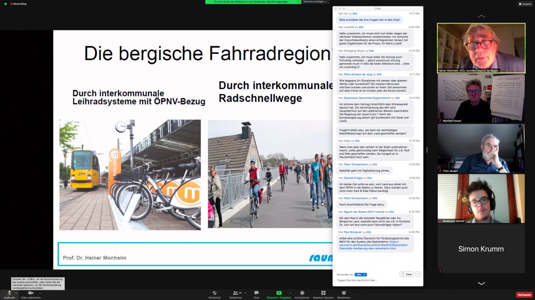Screen dimensions: 535x300
Task: Open the Reaktionen emoji icon
Action: [x=344, y=293]
